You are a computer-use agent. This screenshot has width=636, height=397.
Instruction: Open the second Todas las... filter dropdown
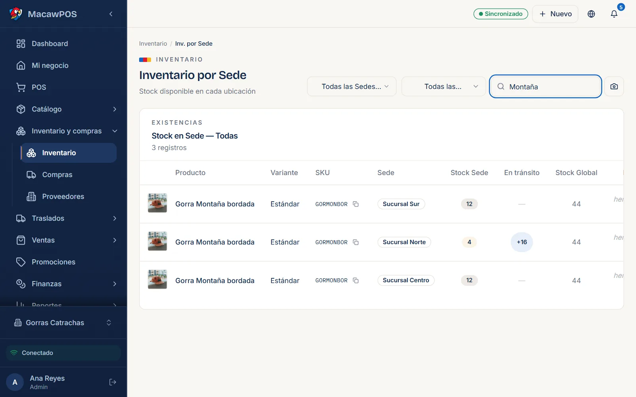point(444,87)
